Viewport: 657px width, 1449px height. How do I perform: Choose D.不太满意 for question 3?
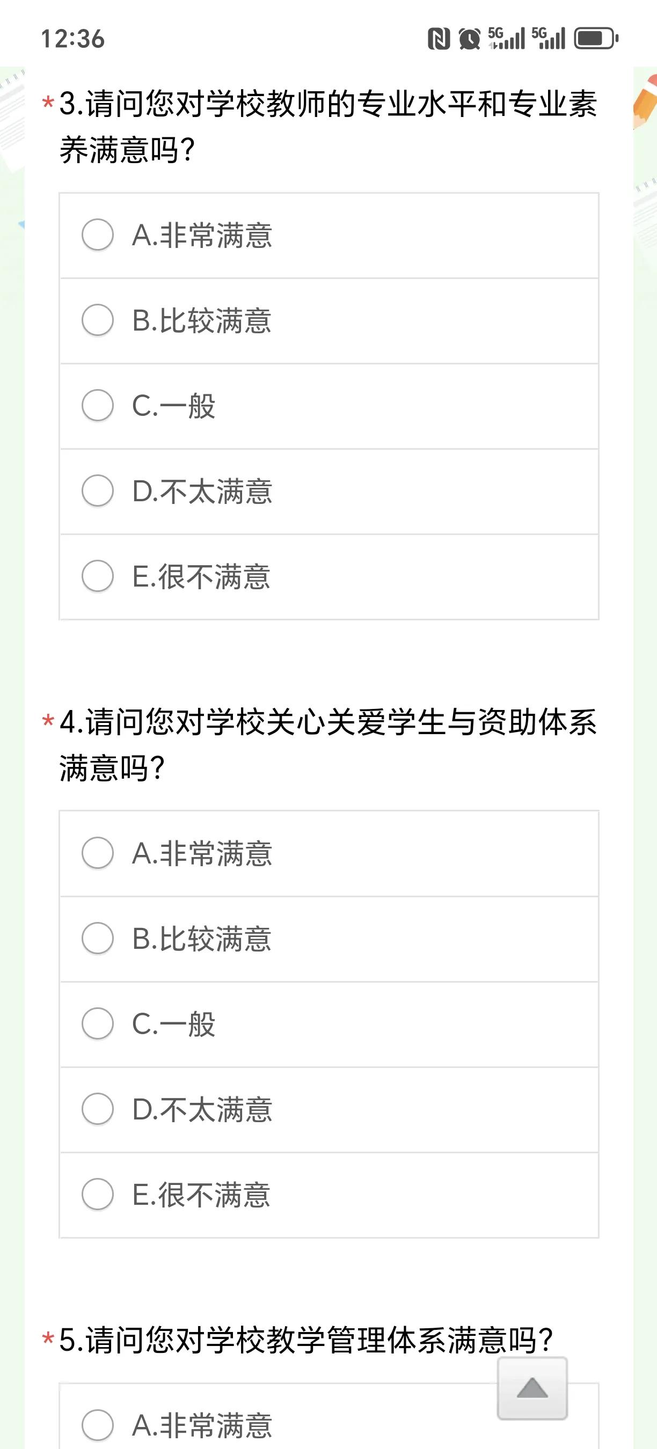(x=329, y=492)
